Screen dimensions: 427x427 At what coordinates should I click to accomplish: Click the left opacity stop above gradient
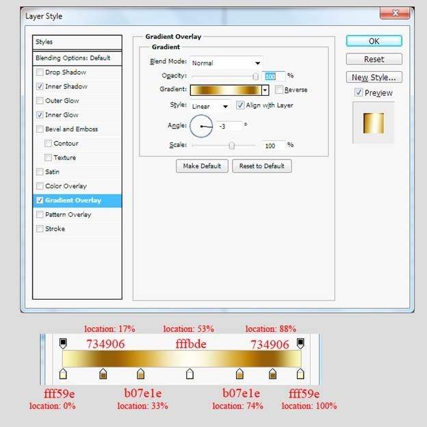coord(63,341)
